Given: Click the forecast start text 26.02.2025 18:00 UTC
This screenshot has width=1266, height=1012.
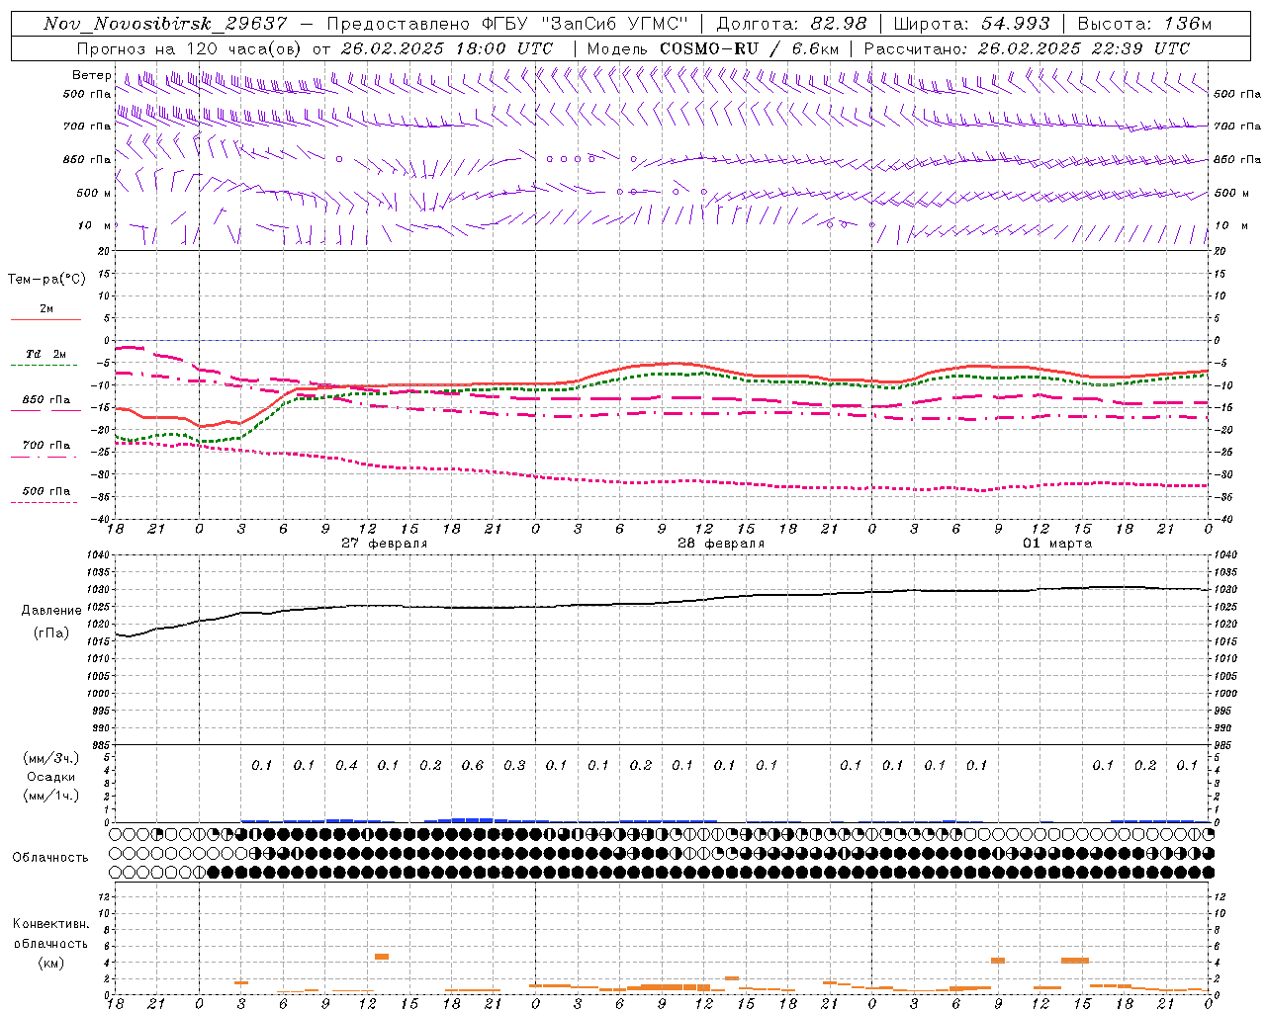Looking at the screenshot, I should click(x=447, y=48).
